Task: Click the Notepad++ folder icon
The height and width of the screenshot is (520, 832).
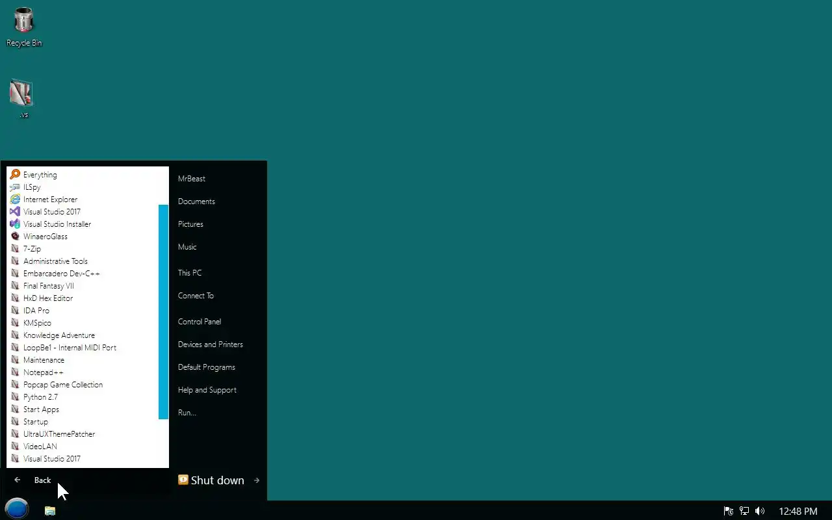Action: 15,372
